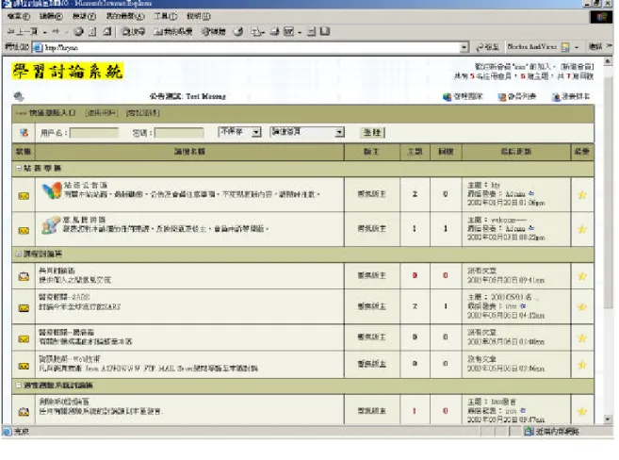Open the forgot password link in the quick login bar
619x460 pixels.
(x=143, y=113)
